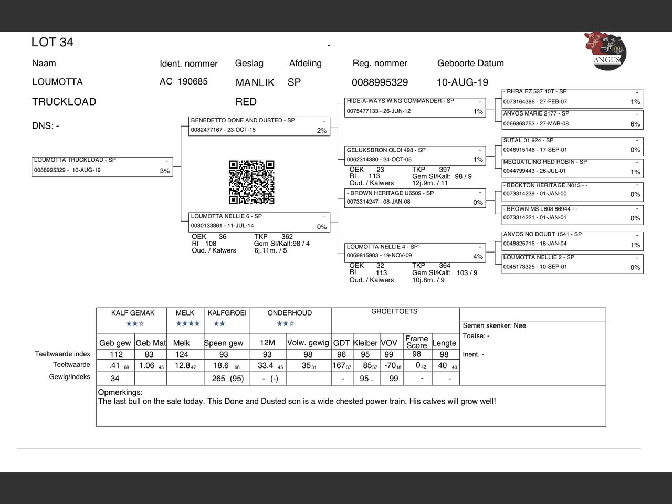Select the LOUMOTTA NELLIE 6 dam box
Image resolution: width=672 pixels, height=504 pixels.
259,222
